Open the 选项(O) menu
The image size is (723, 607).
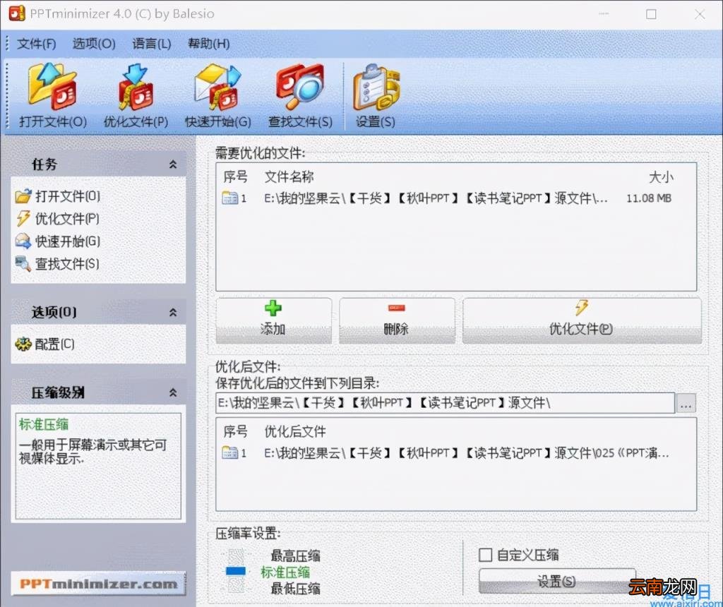pos(94,44)
